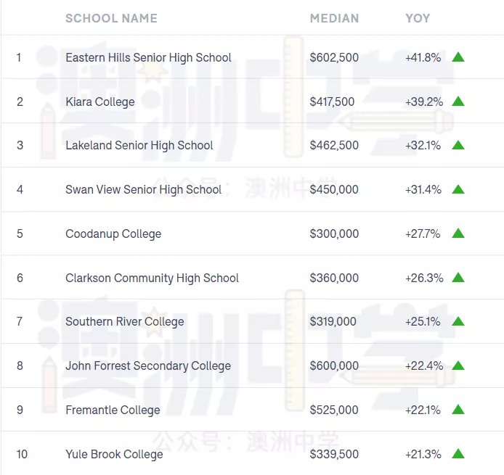Click the green triangle beside +27.7%
This screenshot has height=475, width=504.
(x=458, y=234)
